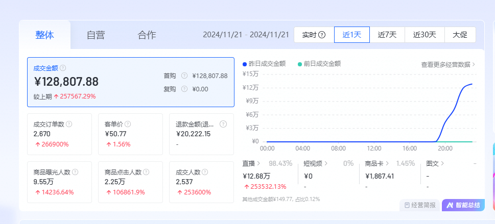Open the 智能总结 AI summary button

coord(463,205)
